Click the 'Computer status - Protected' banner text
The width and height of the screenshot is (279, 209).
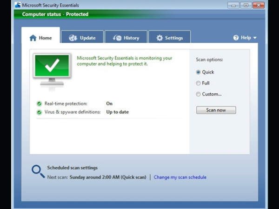tap(55, 14)
